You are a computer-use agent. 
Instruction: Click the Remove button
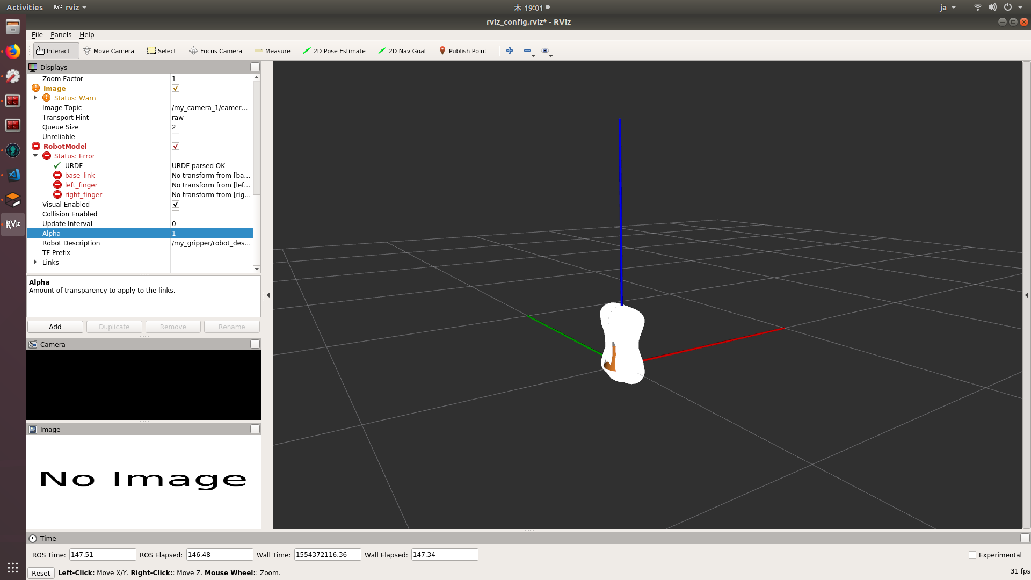(173, 327)
